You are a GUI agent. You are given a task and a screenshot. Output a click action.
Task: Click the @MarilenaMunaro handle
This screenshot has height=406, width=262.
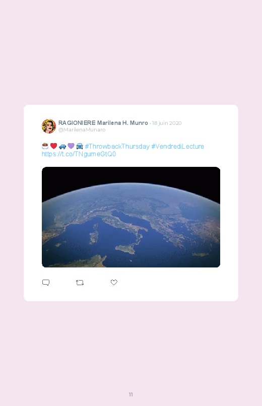[x=82, y=130]
